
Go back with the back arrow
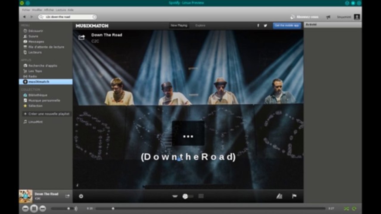pos(24,17)
